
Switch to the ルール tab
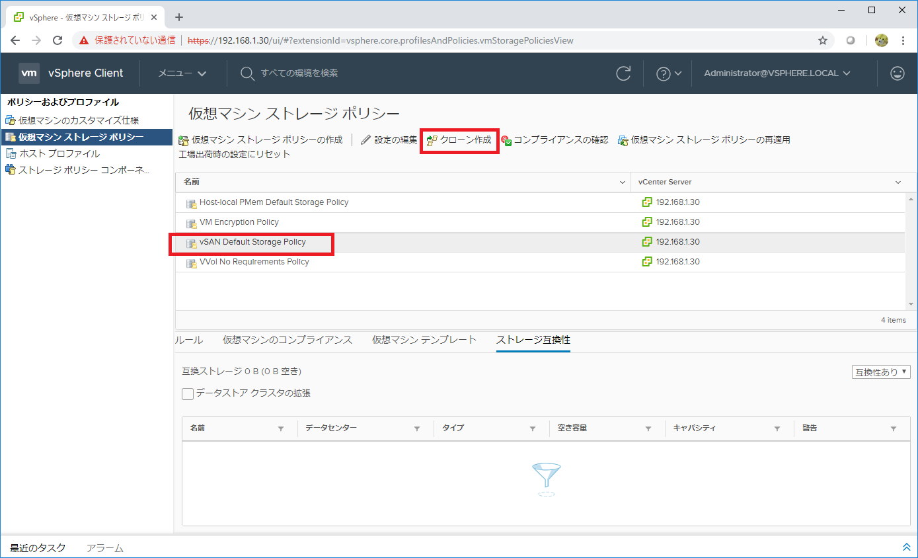[190, 340]
